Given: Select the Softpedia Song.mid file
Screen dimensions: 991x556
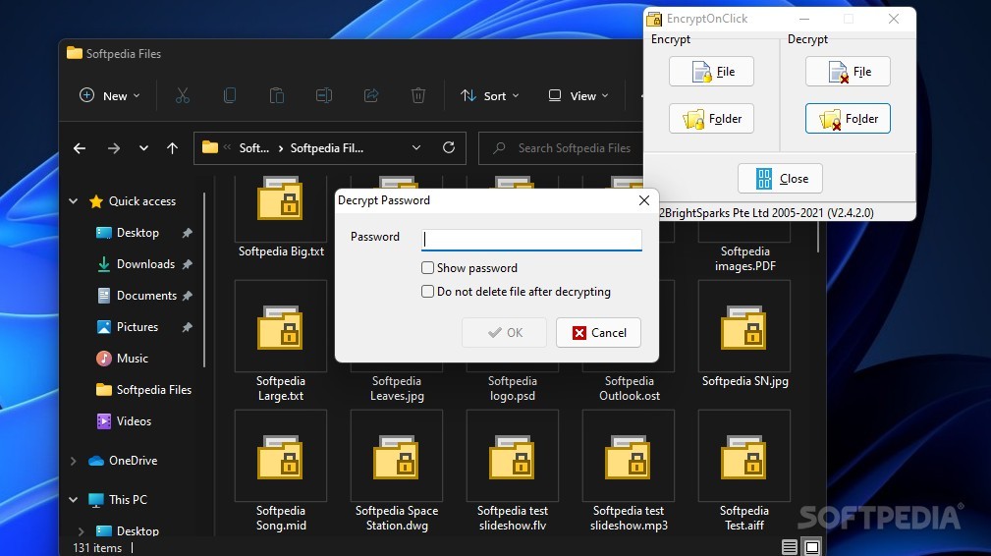Looking at the screenshot, I should click(281, 472).
